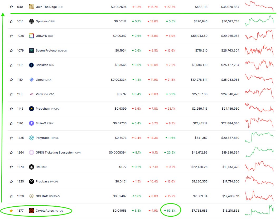This screenshot has width=280, height=219.
Task: Open the StrikeX coin logo
Action: point(31,123)
